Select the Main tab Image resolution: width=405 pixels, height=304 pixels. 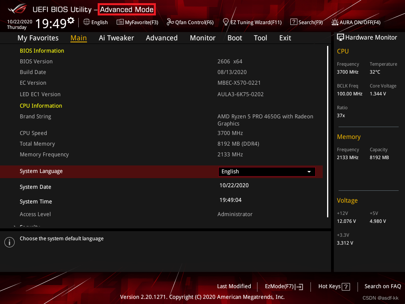[x=79, y=38]
